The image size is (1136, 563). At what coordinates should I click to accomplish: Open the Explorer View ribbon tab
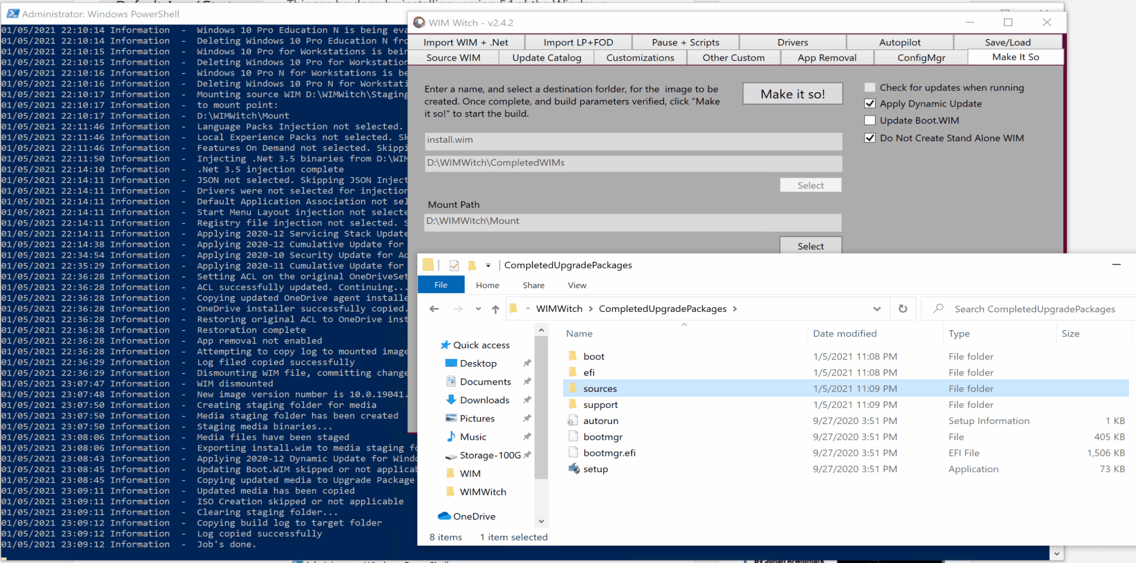point(576,285)
